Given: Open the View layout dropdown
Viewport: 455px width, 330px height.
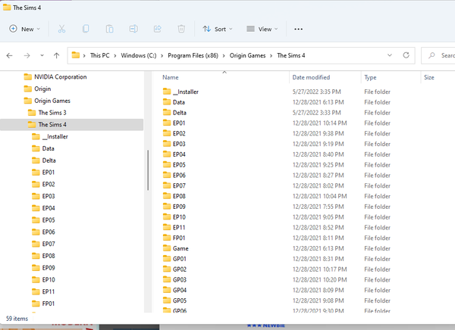Looking at the screenshot, I should click(262, 29).
